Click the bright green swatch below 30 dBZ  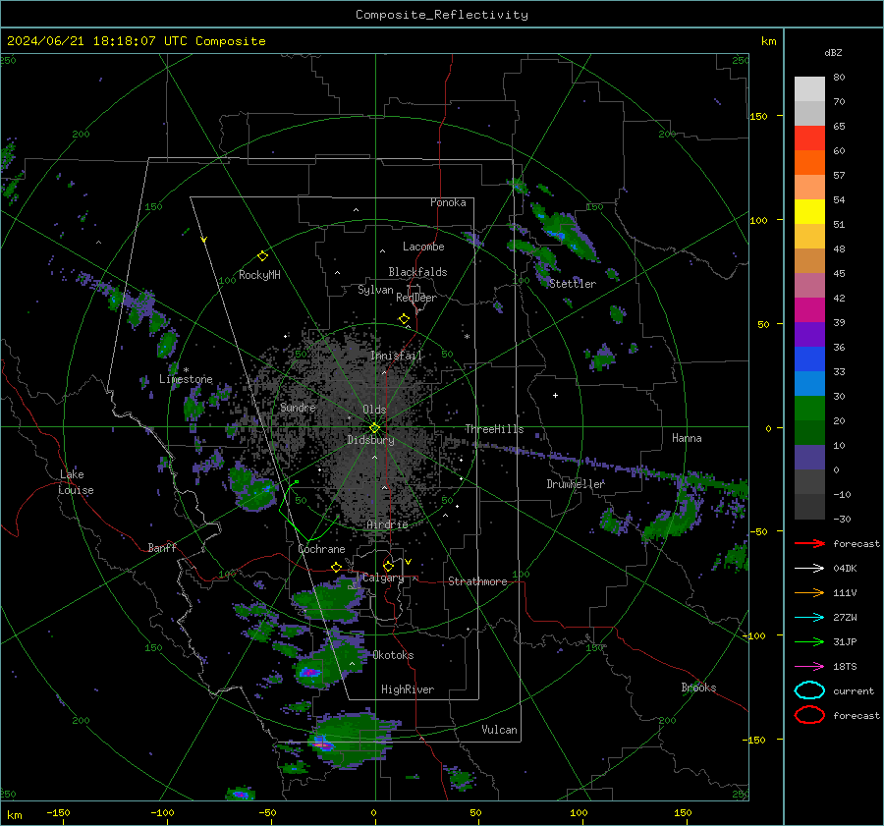coord(809,409)
